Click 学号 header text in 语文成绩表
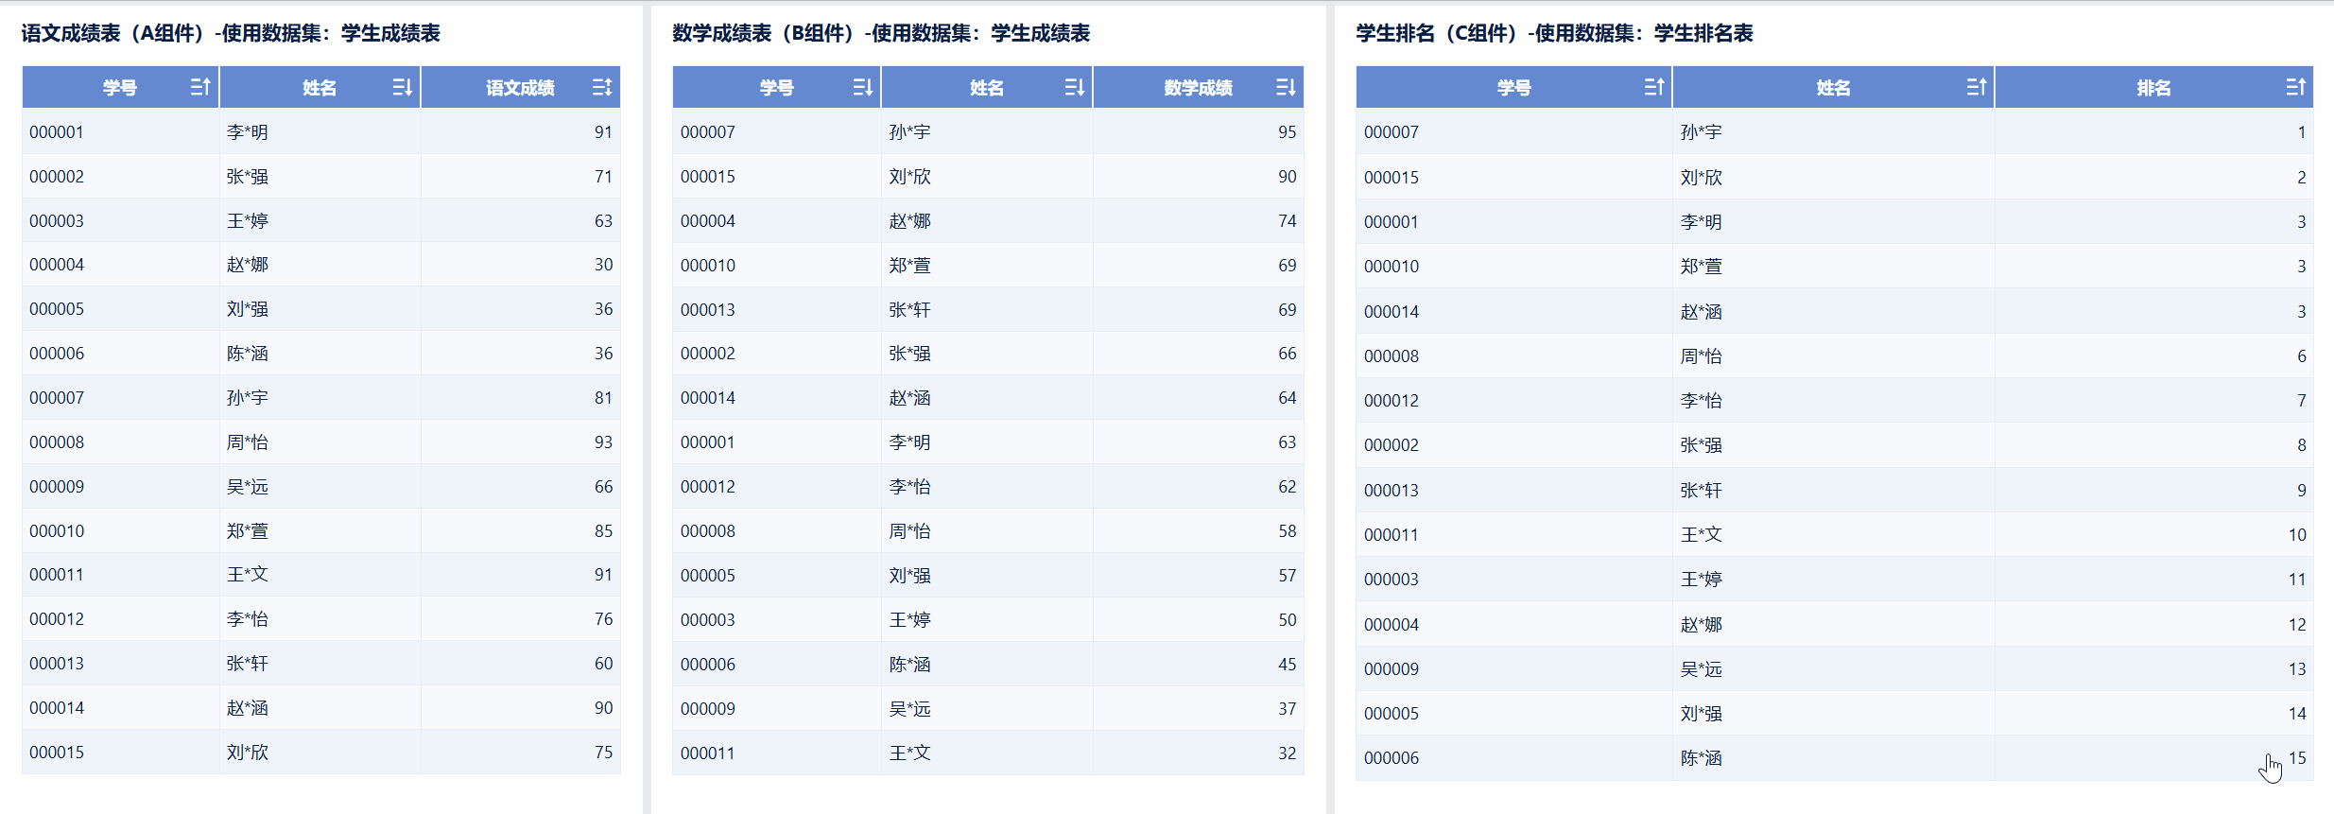This screenshot has height=814, width=2334. pos(120,88)
